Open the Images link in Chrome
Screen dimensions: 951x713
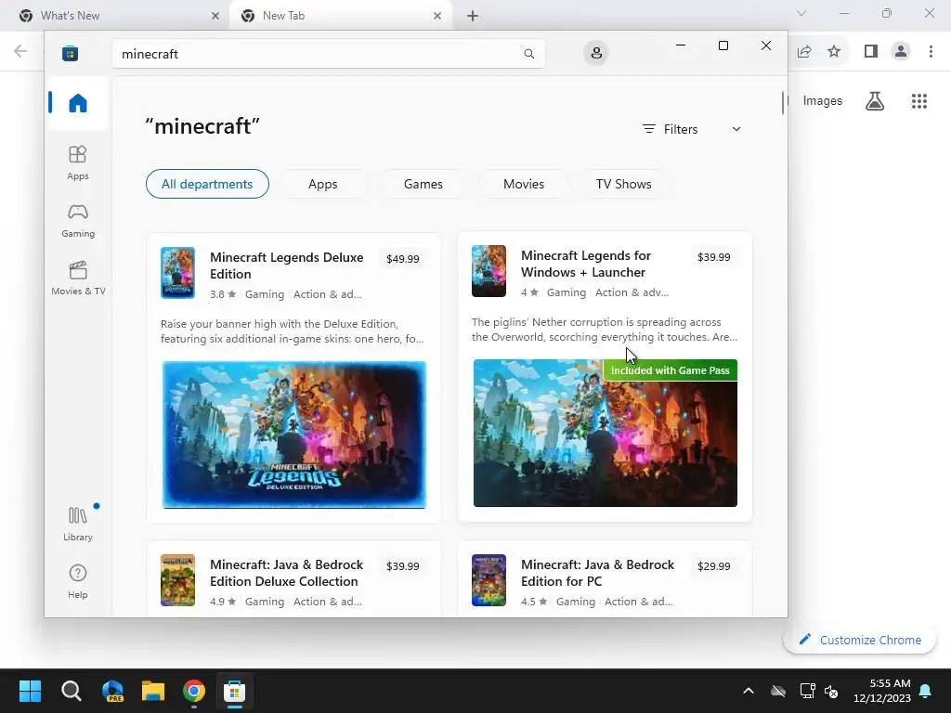click(x=823, y=100)
